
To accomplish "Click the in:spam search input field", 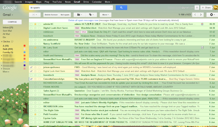I will [x=71, y=7].
